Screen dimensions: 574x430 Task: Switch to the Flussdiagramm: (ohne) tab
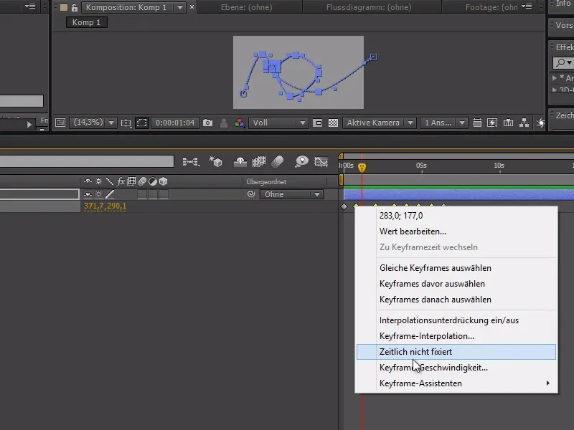click(369, 7)
